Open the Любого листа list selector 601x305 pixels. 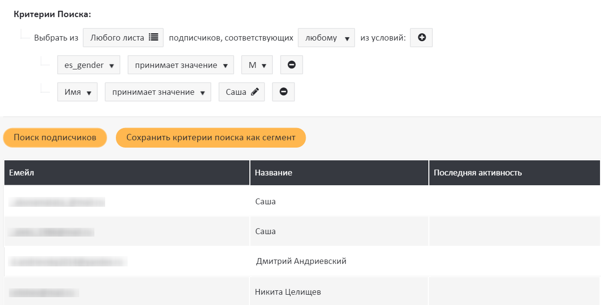click(123, 38)
